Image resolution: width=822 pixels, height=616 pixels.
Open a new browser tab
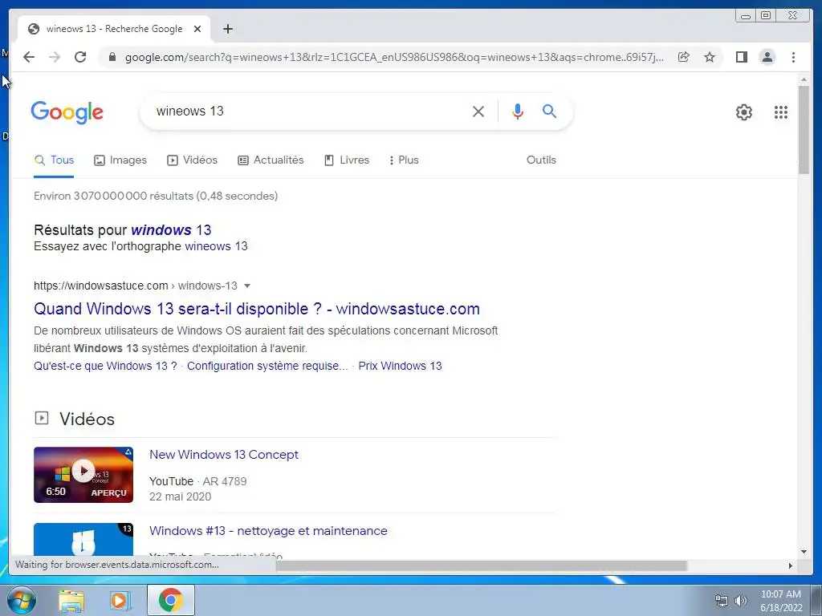click(x=227, y=29)
